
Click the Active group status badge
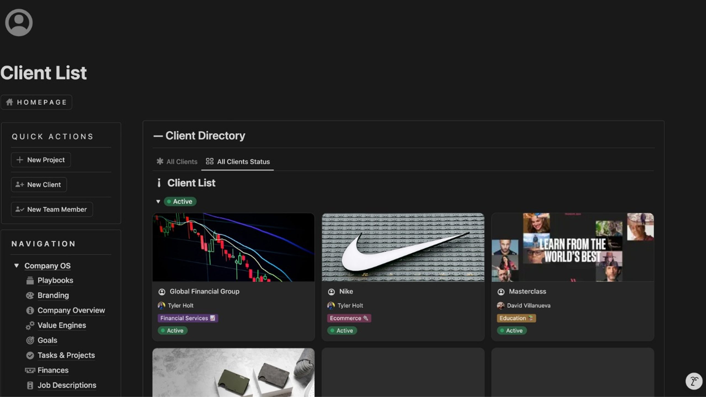180,202
